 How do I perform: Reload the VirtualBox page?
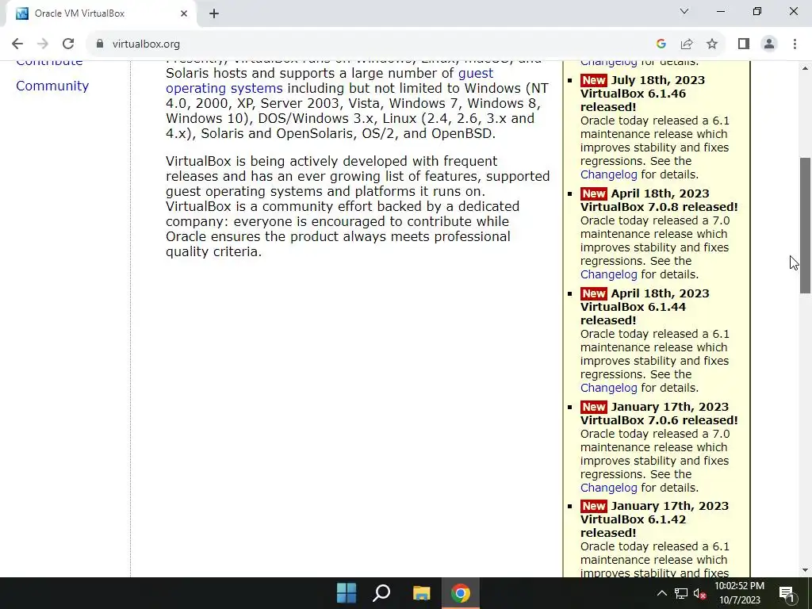[x=68, y=44]
